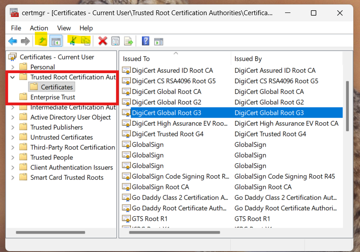Click the Up one level folder icon
Screen dimensions: 360x252
pos(42,41)
